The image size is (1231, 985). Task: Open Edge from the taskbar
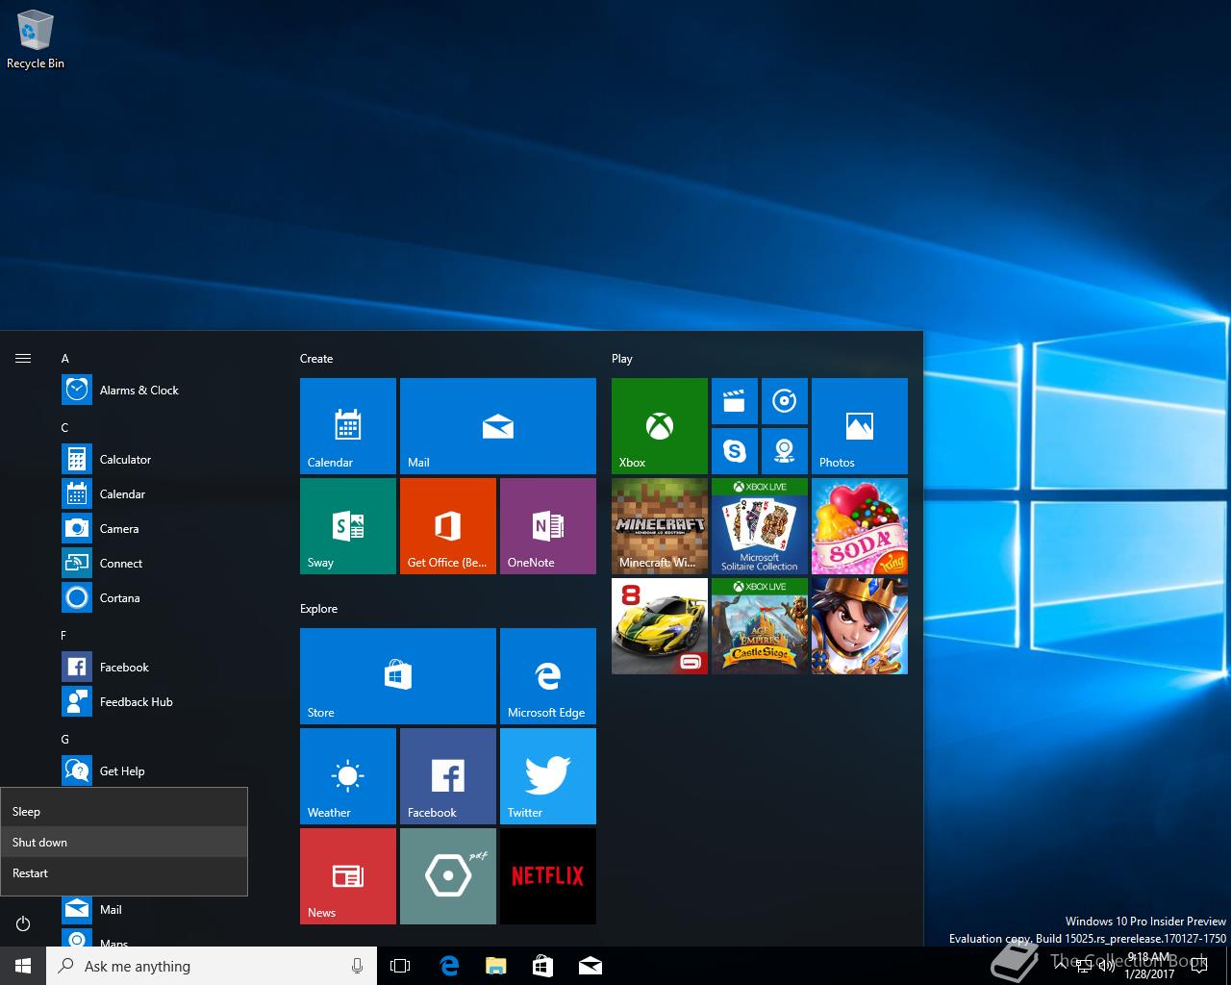point(448,966)
